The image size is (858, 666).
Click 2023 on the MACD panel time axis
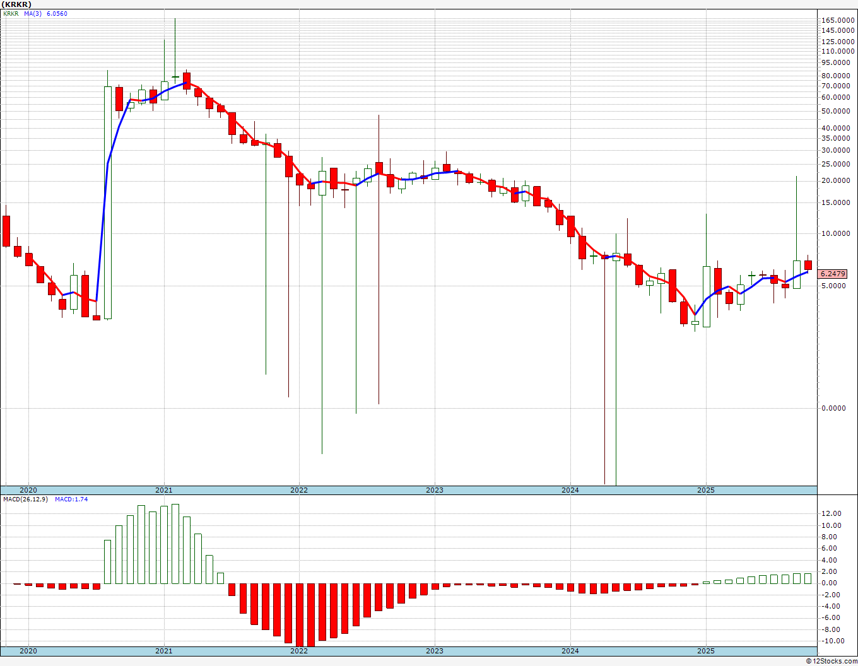[x=435, y=650]
